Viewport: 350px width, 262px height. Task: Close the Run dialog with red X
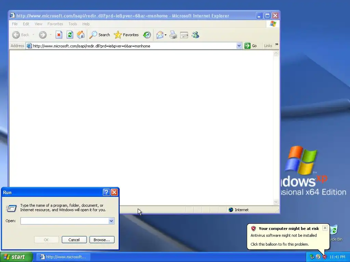(x=114, y=192)
